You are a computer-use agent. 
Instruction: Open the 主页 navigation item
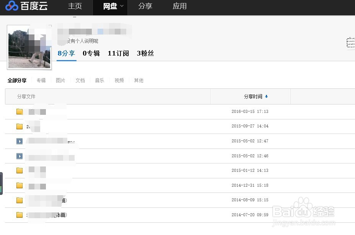(x=75, y=6)
